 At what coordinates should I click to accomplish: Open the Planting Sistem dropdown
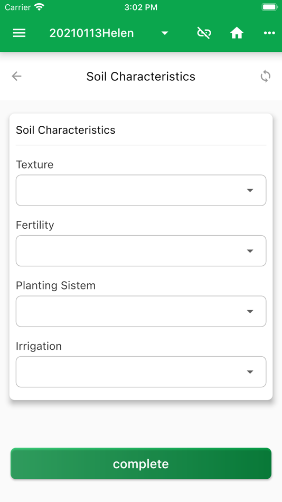click(x=141, y=311)
